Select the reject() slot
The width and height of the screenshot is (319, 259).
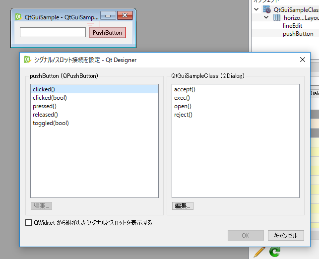[x=235, y=115]
